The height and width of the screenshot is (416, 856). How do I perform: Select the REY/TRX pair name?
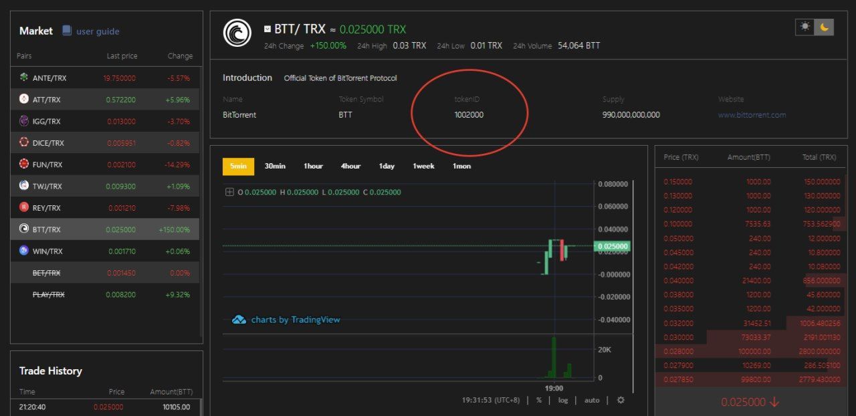coord(47,208)
